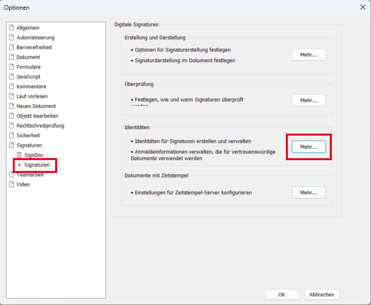371x305 pixels.
Task: Open the Kommentare options
Action: pos(31,87)
